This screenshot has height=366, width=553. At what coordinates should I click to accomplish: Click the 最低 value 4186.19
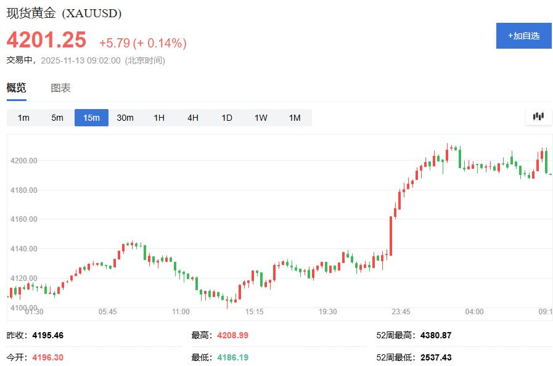coord(232,354)
